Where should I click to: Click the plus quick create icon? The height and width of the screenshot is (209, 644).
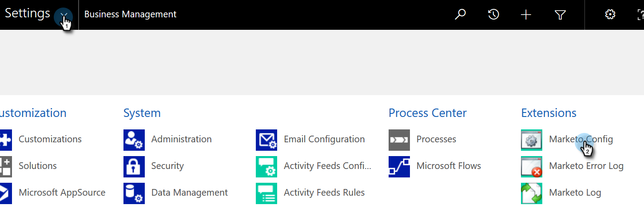526,15
